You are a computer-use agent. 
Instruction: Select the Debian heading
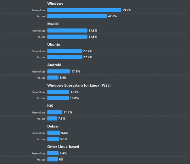click(53, 126)
